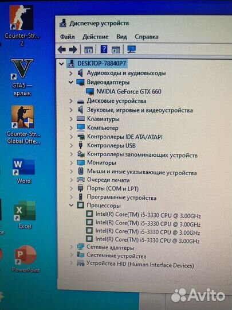Open the PowerPoint desktop shortcut

26,255
